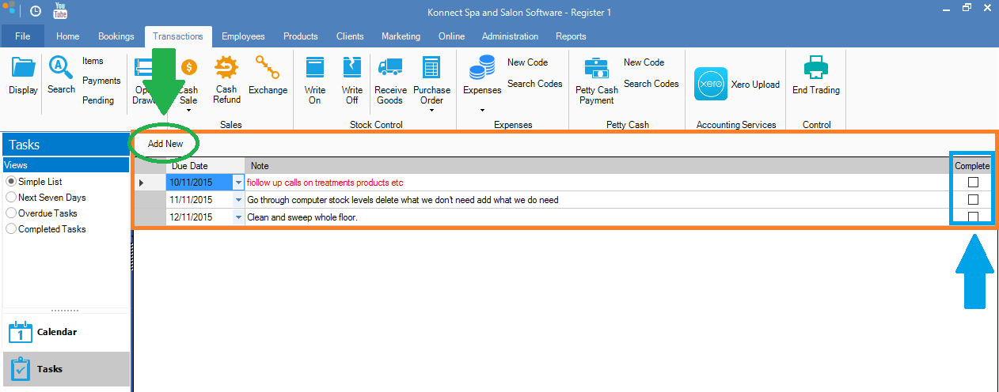This screenshot has height=392, width=999.
Task: Open date dropdown for 11/11/2015
Action: click(239, 200)
